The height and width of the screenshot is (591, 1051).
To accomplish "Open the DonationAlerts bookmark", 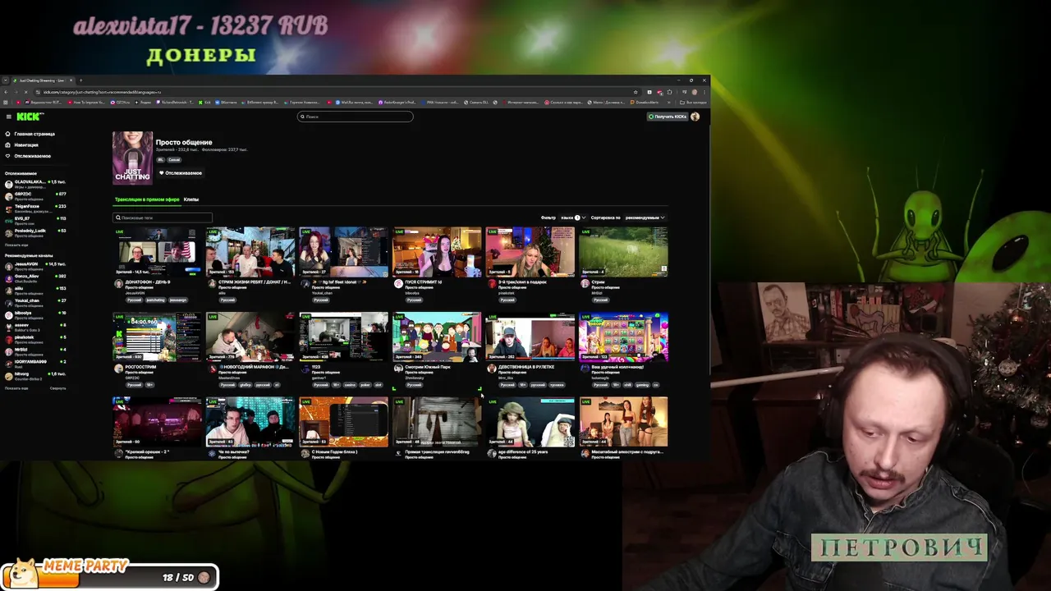I will tap(646, 103).
